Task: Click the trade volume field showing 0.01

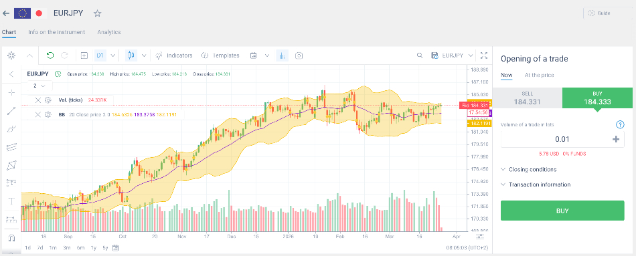Action: pyautogui.click(x=562, y=139)
